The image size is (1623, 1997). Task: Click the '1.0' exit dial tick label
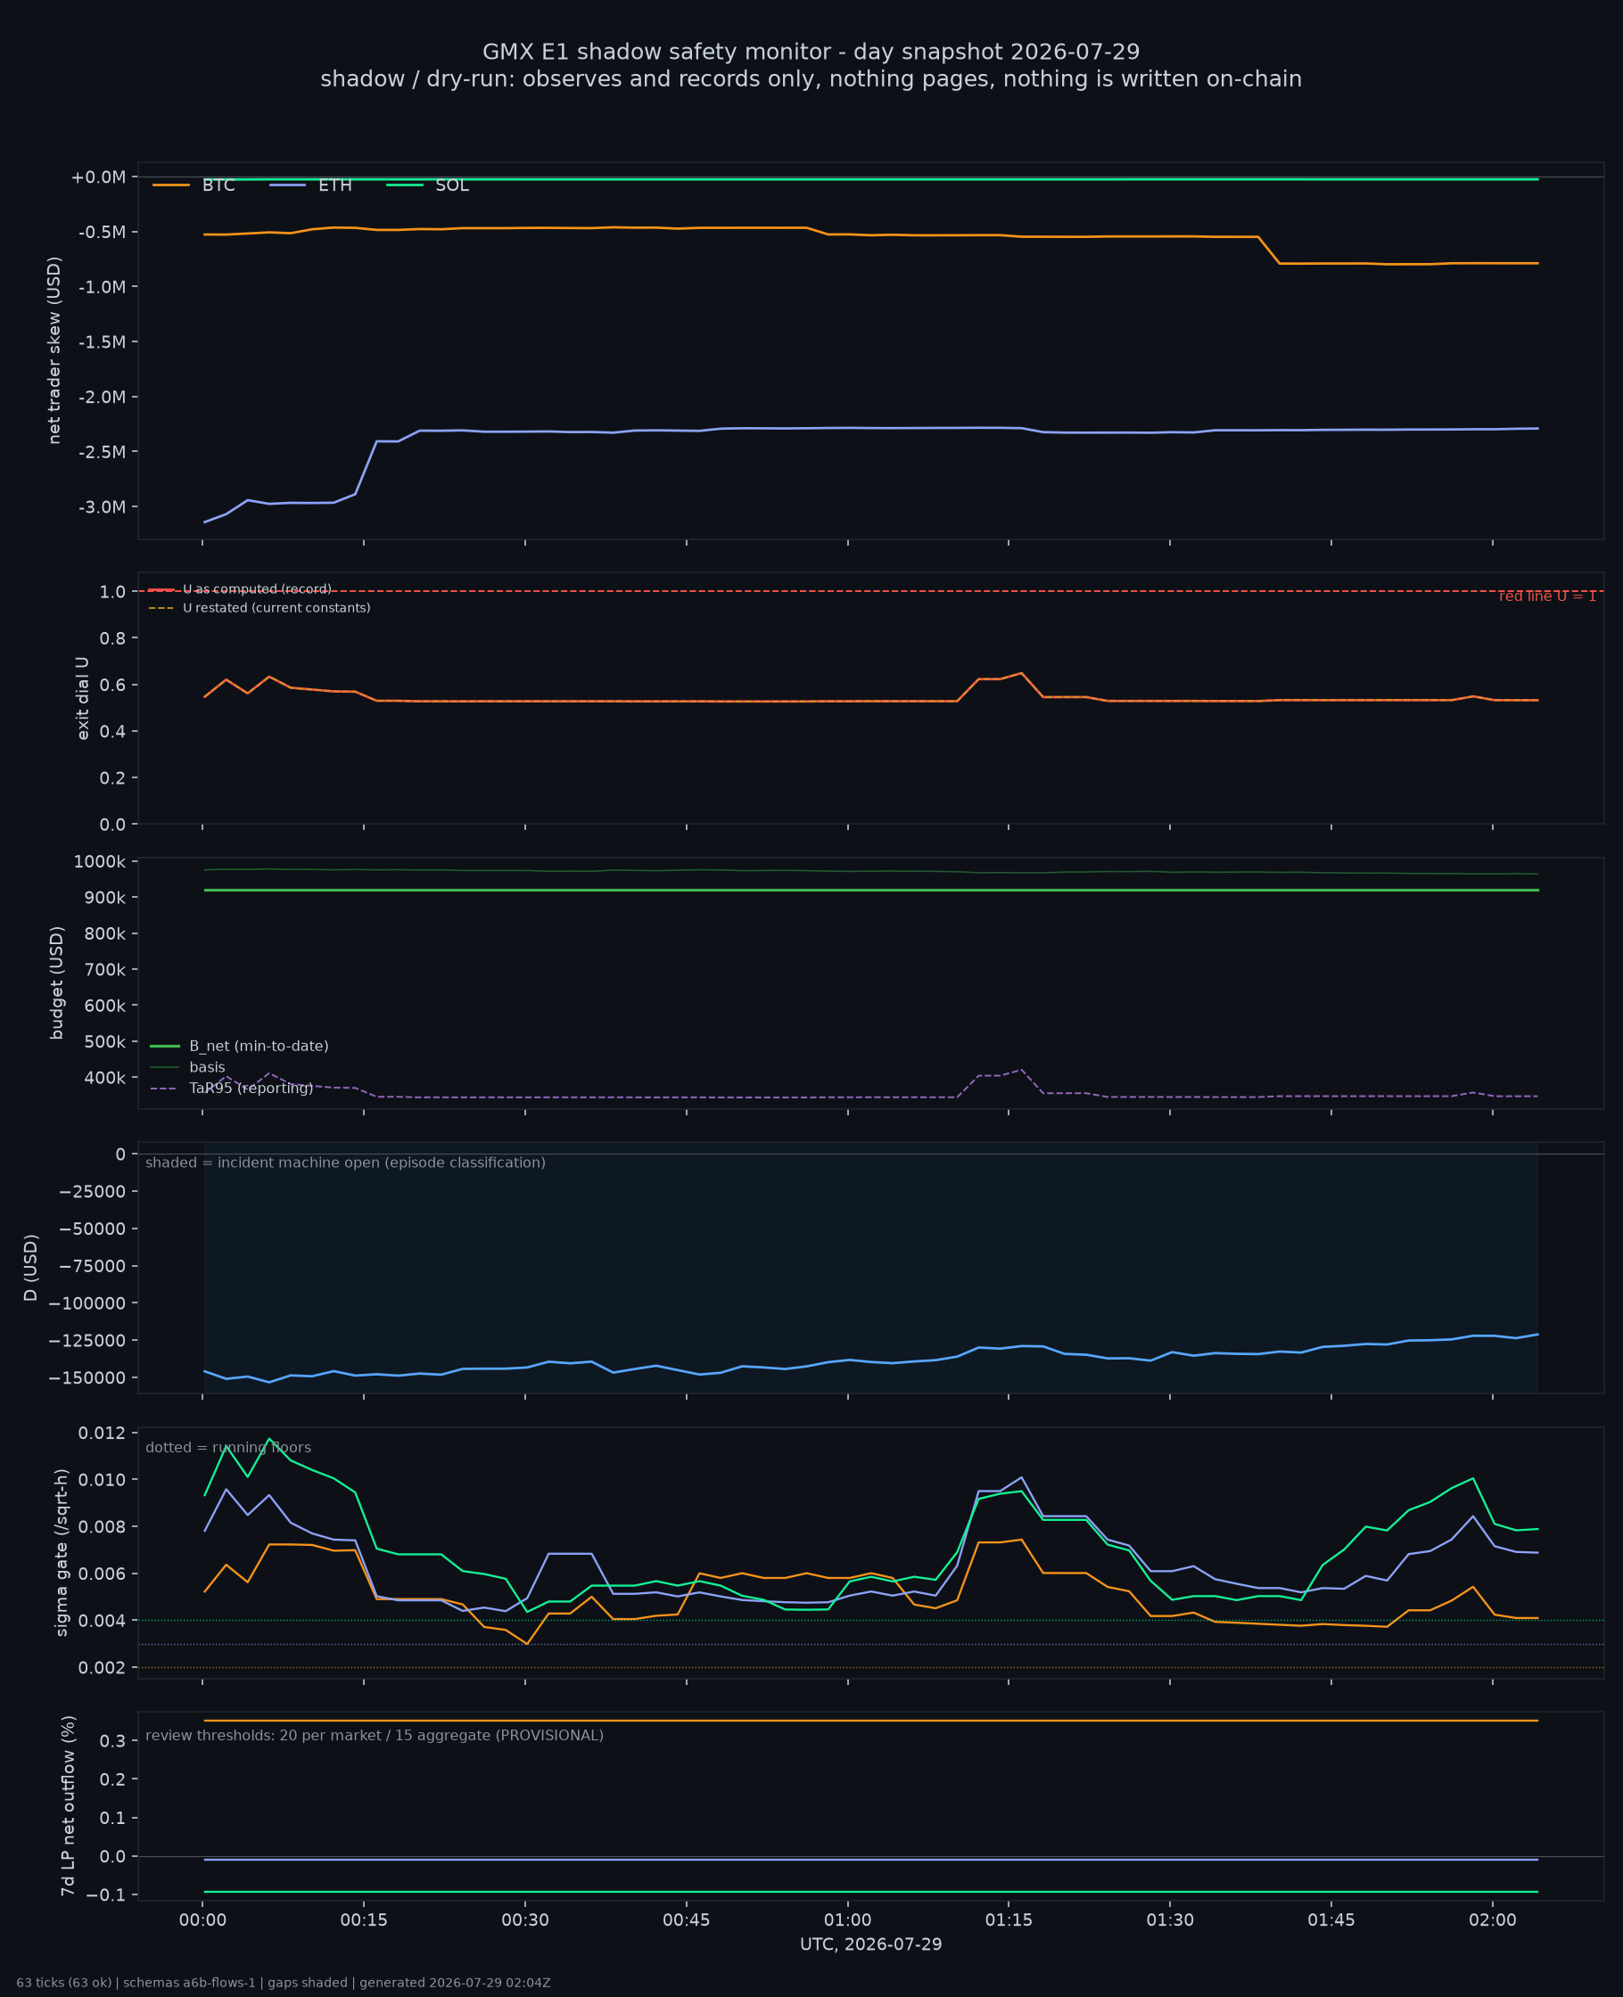(112, 592)
